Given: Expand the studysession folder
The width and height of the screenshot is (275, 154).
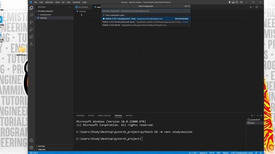Looking at the screenshot, I should 54,15.
